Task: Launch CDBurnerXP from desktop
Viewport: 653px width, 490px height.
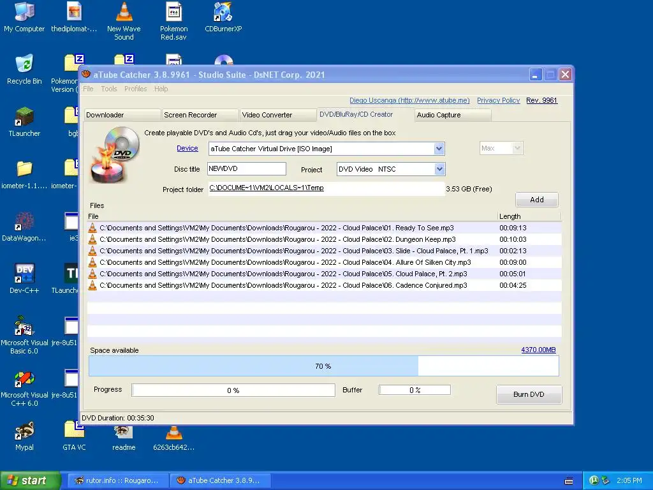Action: (223, 17)
